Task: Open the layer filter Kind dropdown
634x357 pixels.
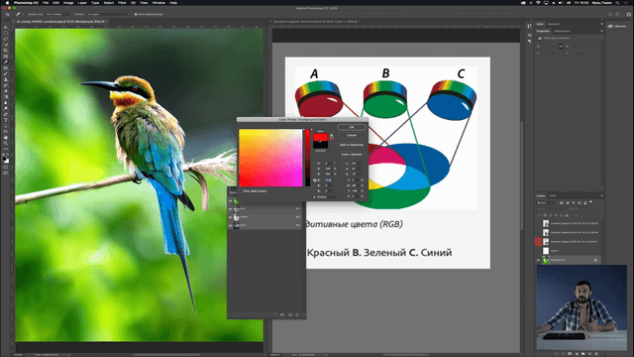Action: (547, 202)
